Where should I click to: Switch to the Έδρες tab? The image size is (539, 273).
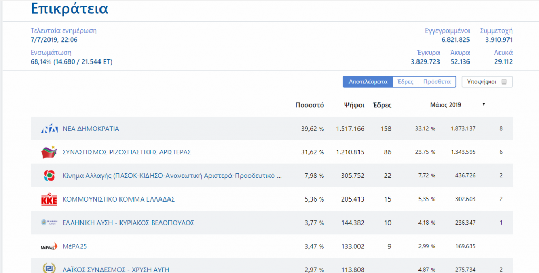pyautogui.click(x=405, y=82)
